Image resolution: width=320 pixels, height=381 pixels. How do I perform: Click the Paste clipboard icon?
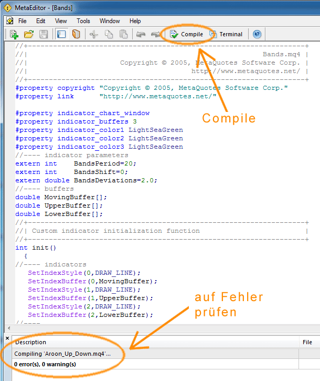click(123, 34)
